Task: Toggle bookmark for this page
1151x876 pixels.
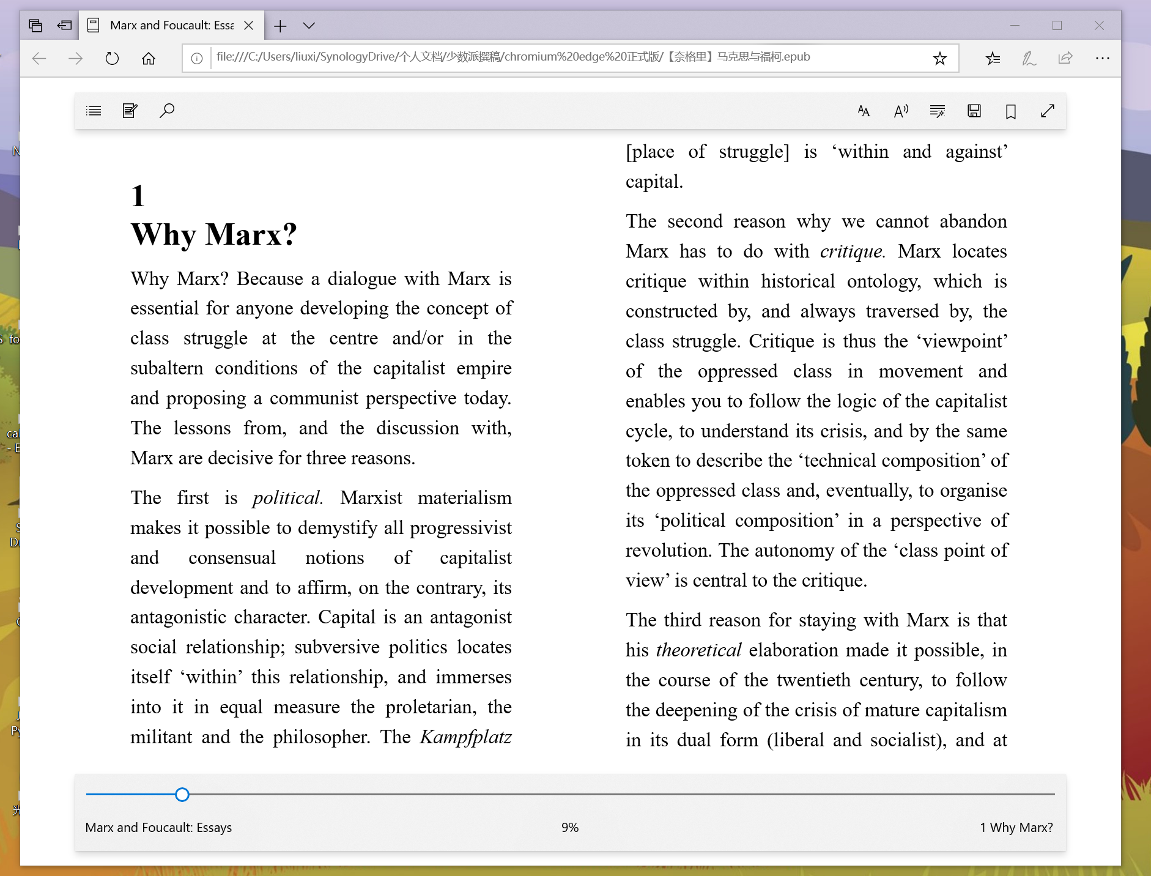Action: click(x=1011, y=111)
